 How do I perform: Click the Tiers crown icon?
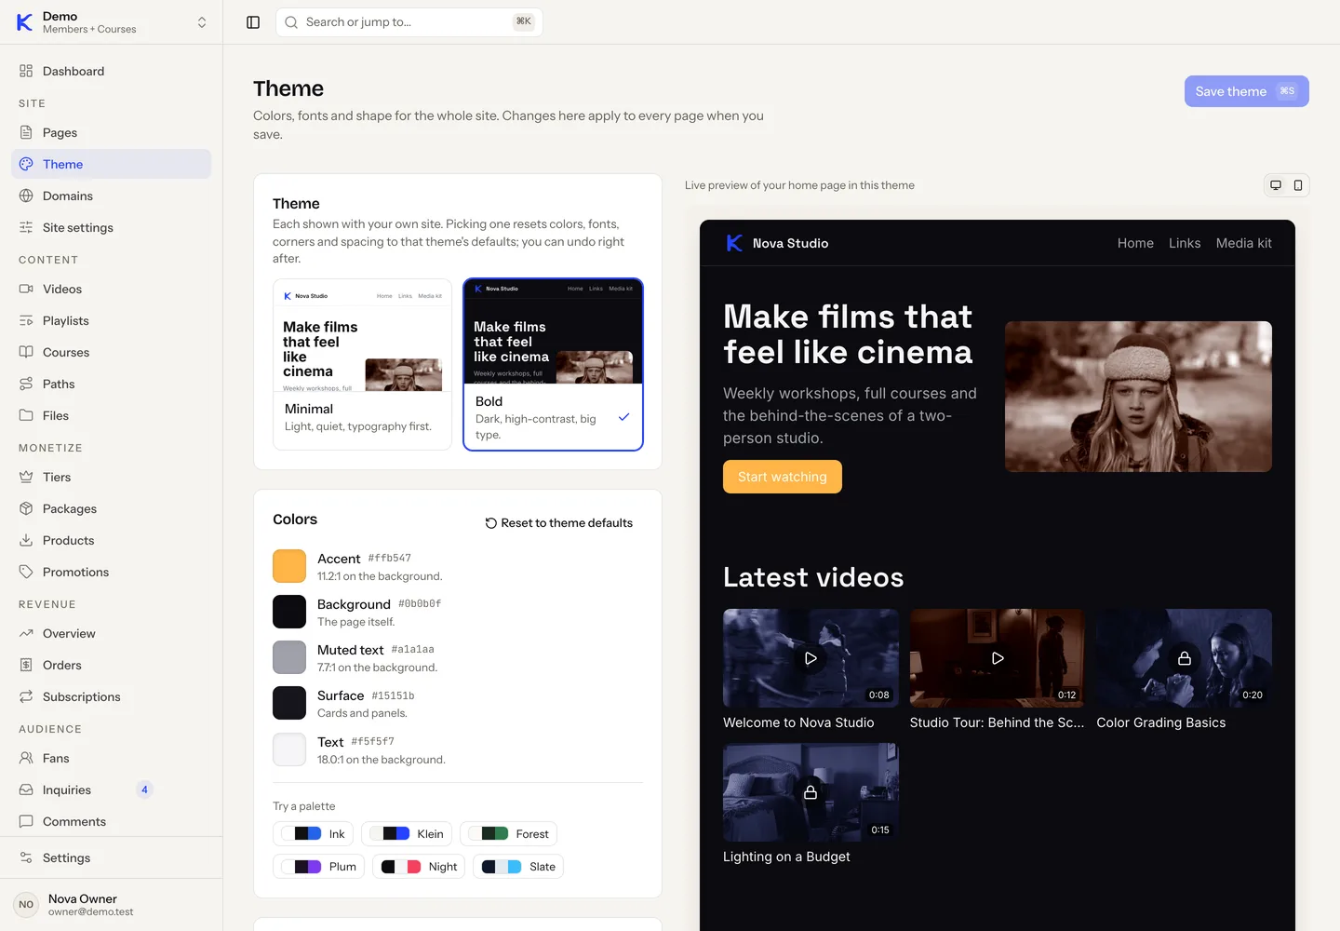pos(26,477)
